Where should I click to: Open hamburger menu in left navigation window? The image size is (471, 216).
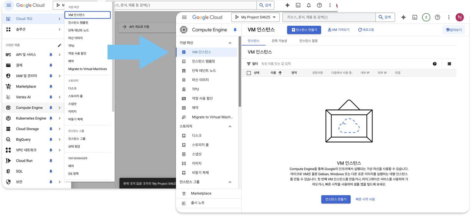coord(9,5)
